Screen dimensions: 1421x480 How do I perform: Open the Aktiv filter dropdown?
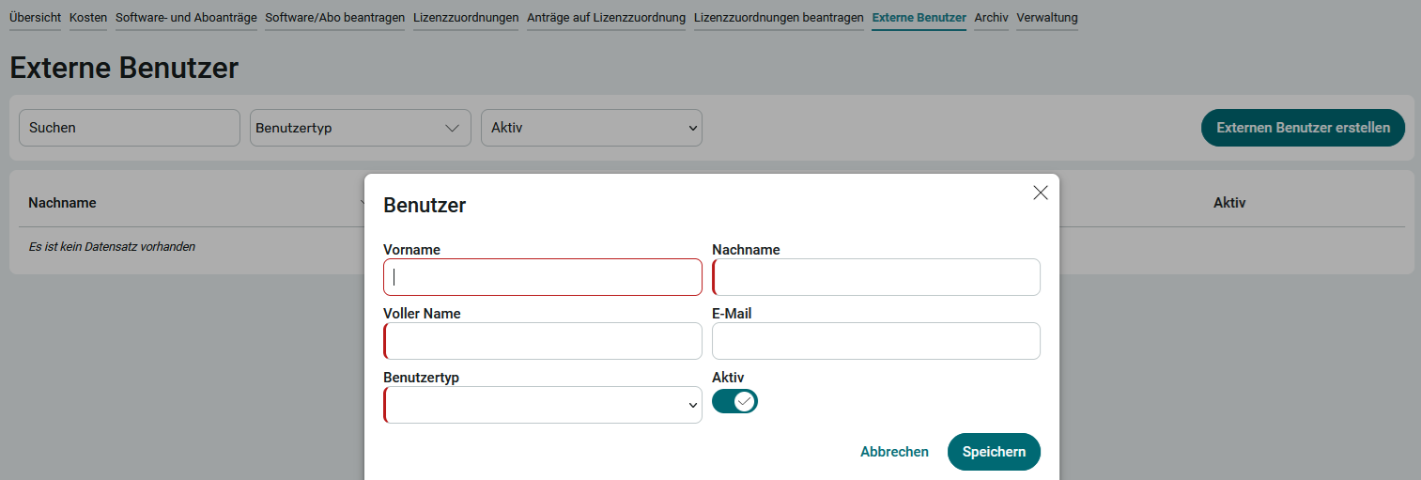click(591, 128)
